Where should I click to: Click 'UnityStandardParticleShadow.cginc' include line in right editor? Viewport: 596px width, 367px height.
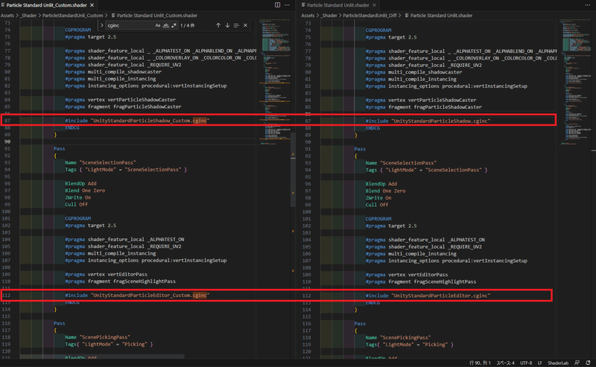428,121
